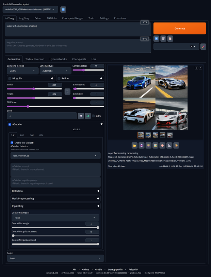This screenshot has width=211, height=277.
Task: Click the swap width and height button
Action: click(67, 91)
